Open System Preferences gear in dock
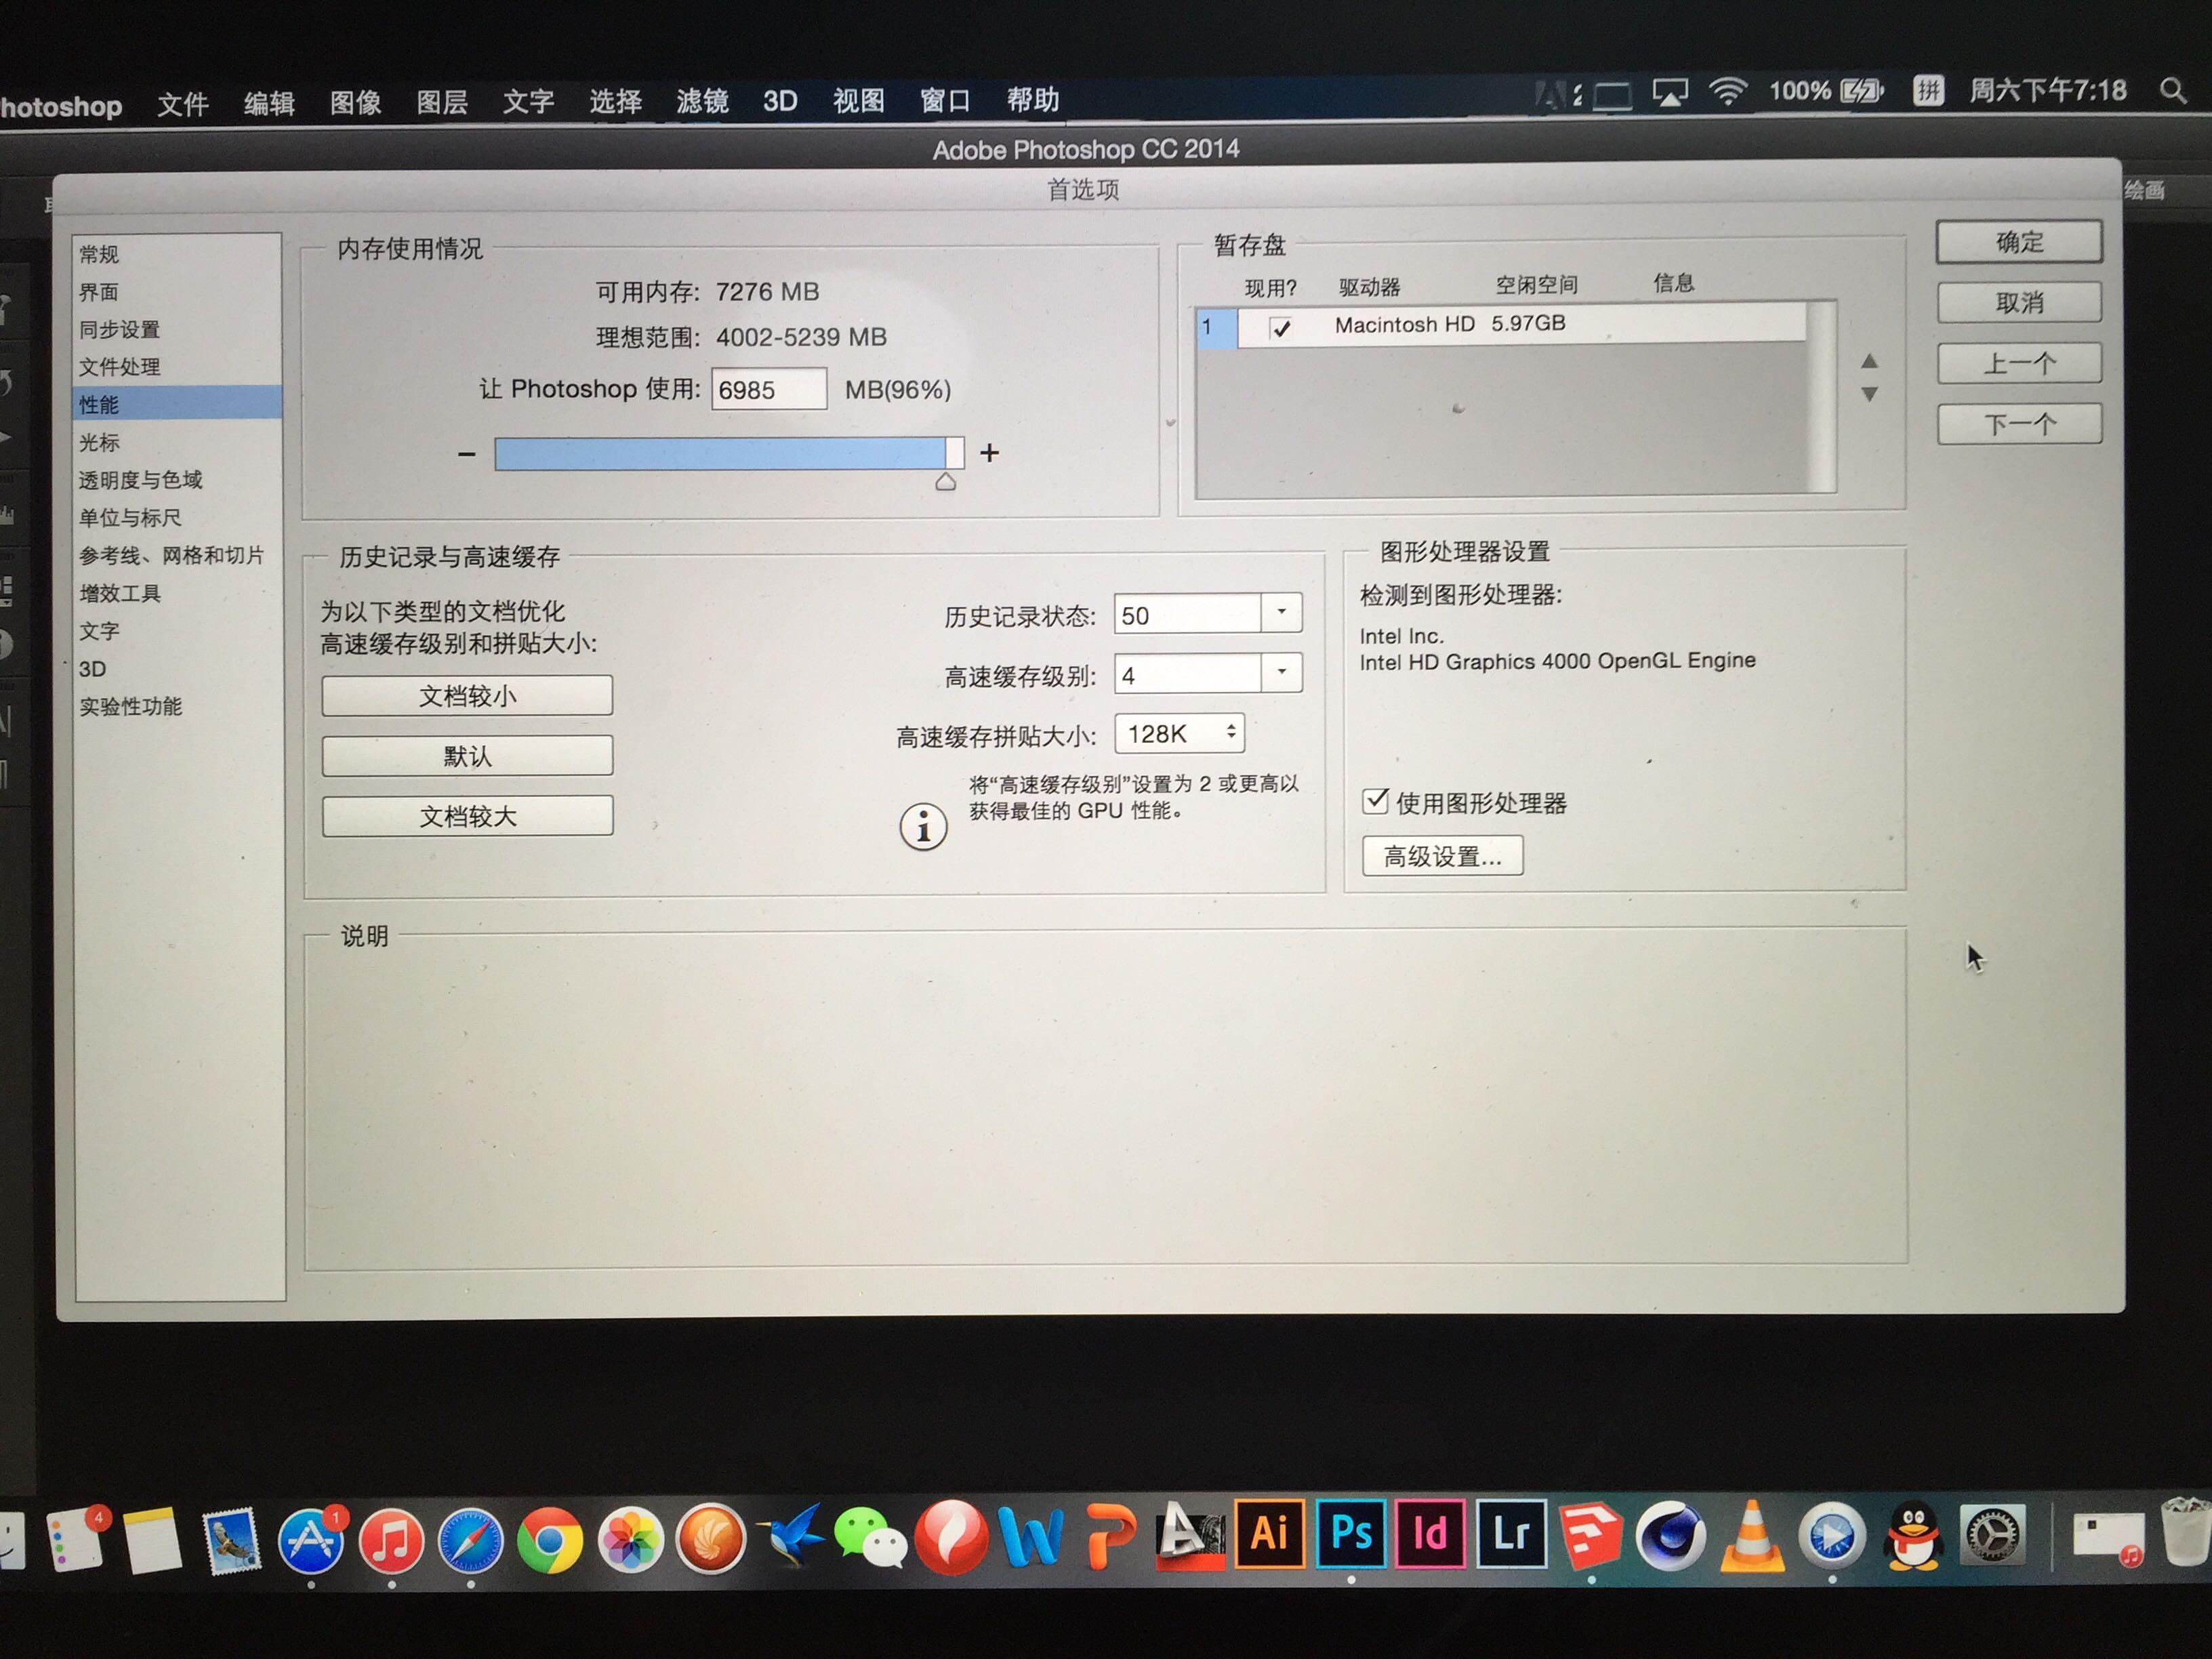Image resolution: width=2212 pixels, height=1659 pixels. pos(1993,1536)
